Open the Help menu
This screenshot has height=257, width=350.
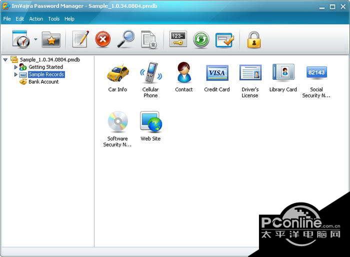coord(69,19)
